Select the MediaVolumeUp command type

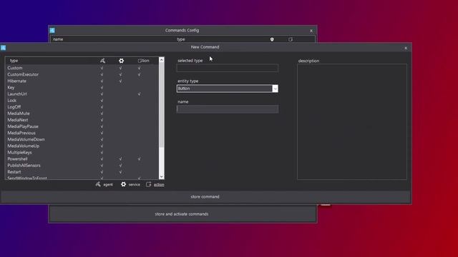pyautogui.click(x=82, y=146)
